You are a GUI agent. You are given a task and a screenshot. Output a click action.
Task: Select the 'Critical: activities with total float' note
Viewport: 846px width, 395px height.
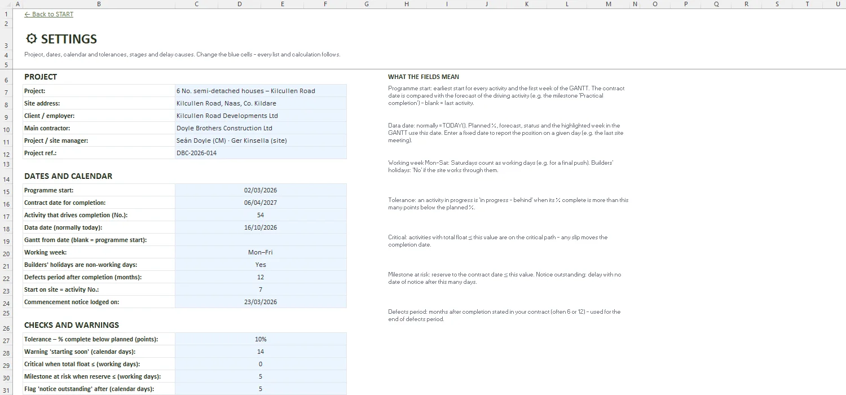coord(498,241)
